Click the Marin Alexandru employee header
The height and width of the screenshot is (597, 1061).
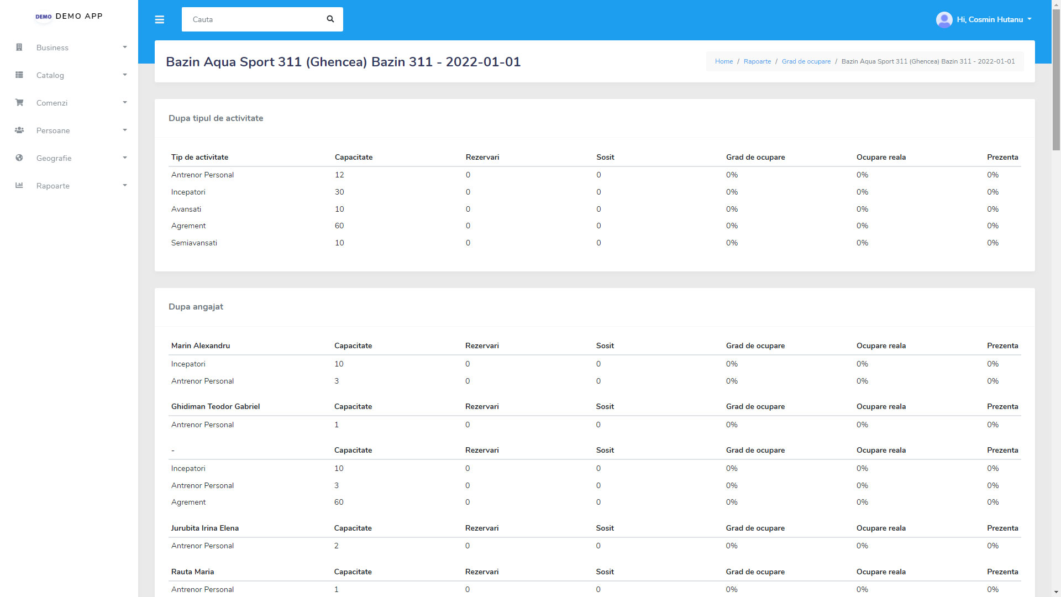pyautogui.click(x=200, y=345)
